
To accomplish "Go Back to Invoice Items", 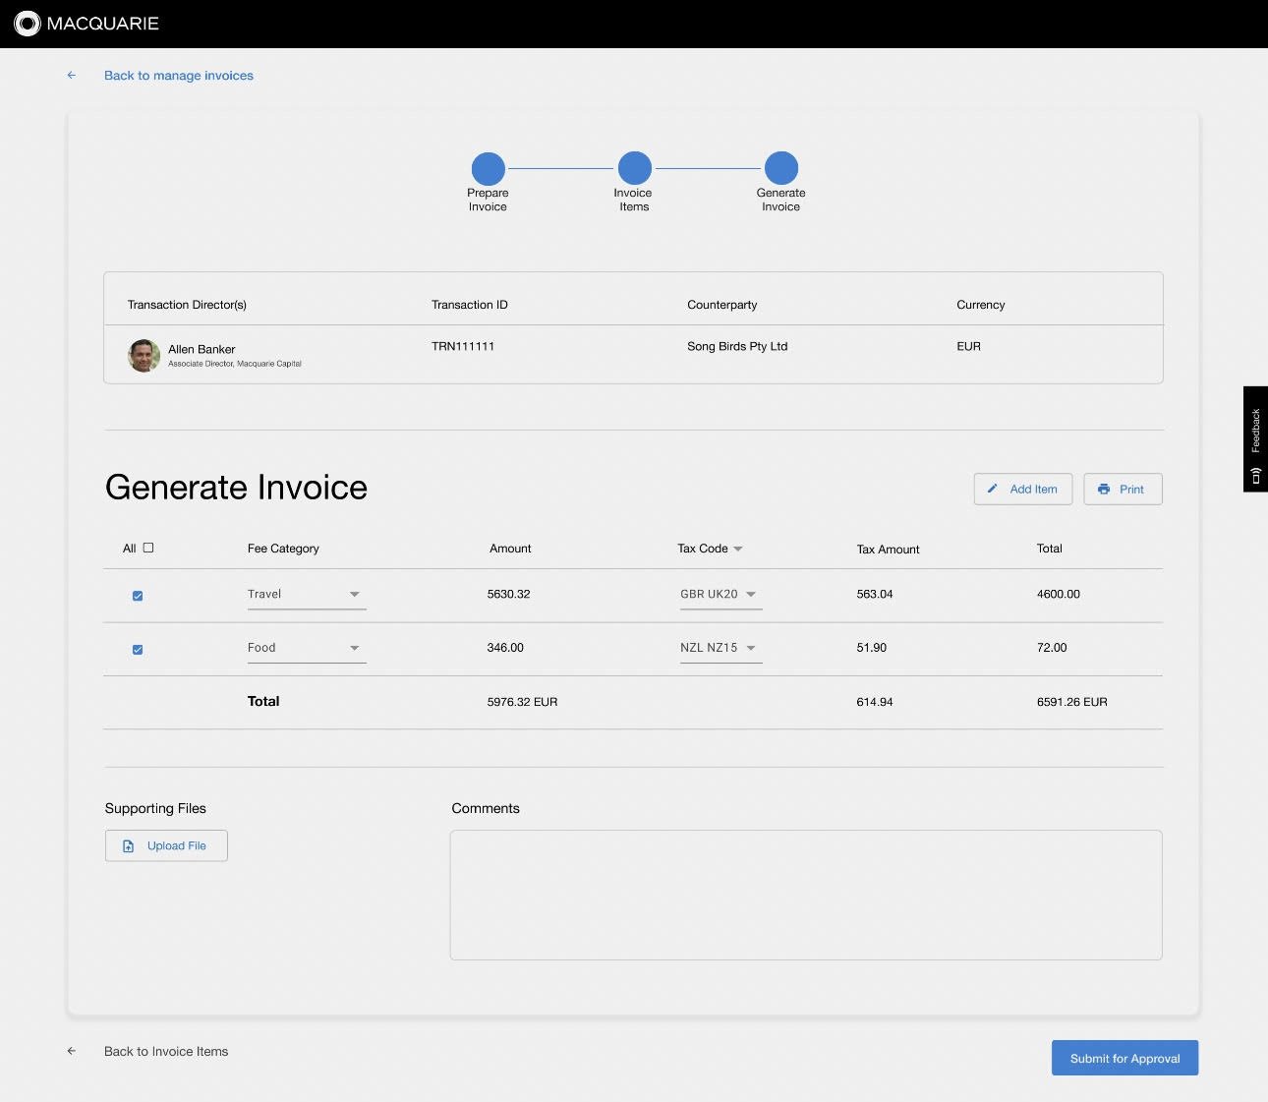I will [166, 1052].
